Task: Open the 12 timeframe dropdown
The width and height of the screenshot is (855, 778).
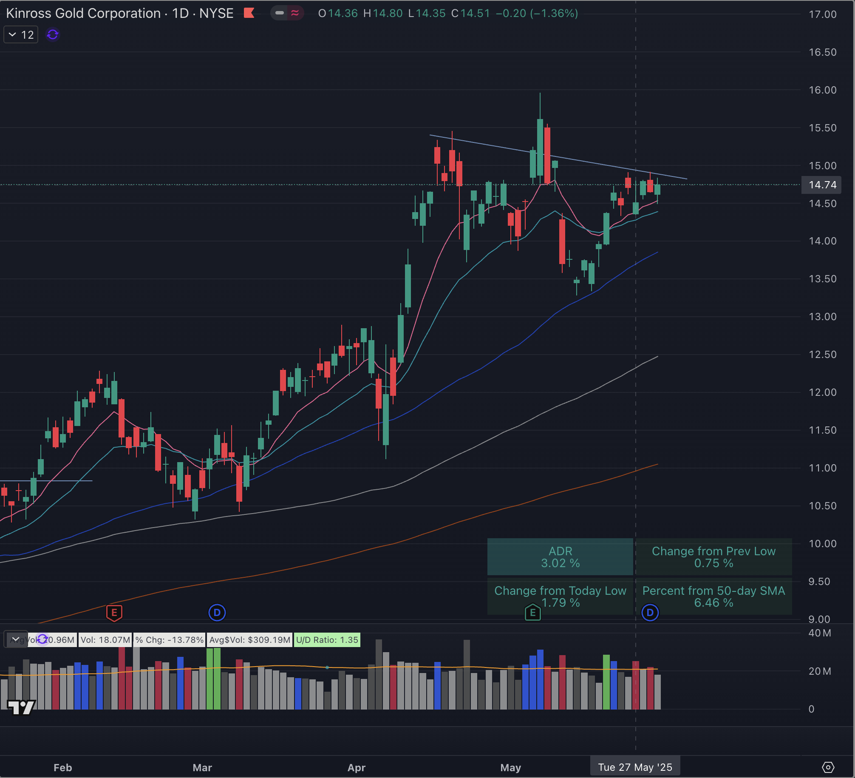Action: click(x=20, y=35)
